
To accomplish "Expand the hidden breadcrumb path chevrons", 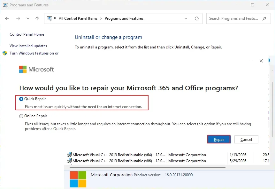I will pos(55,18).
